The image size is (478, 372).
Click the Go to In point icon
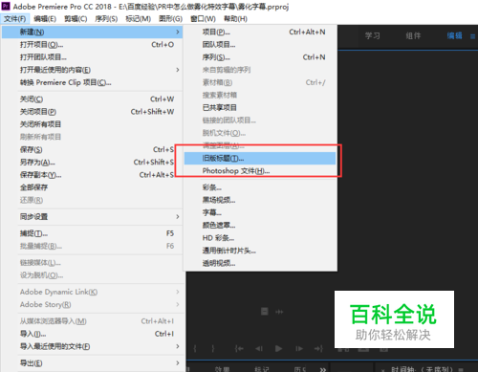click(x=239, y=349)
